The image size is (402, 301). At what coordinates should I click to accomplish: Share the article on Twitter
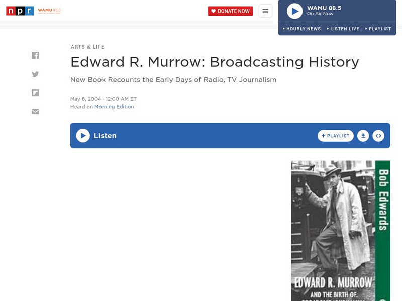(35, 74)
